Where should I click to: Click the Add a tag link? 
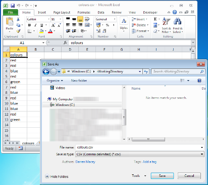(x=149, y=162)
